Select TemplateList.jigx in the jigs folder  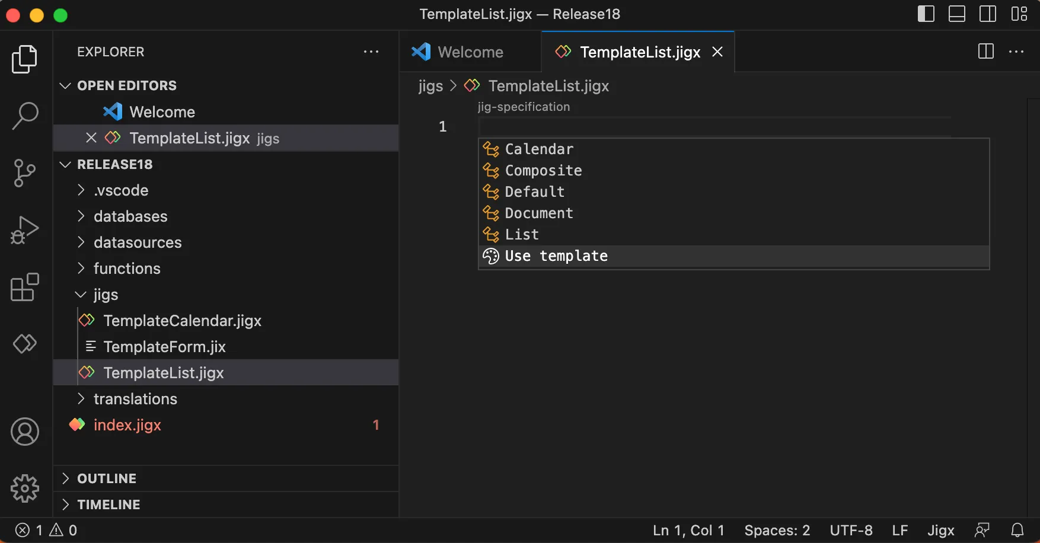click(x=225, y=373)
